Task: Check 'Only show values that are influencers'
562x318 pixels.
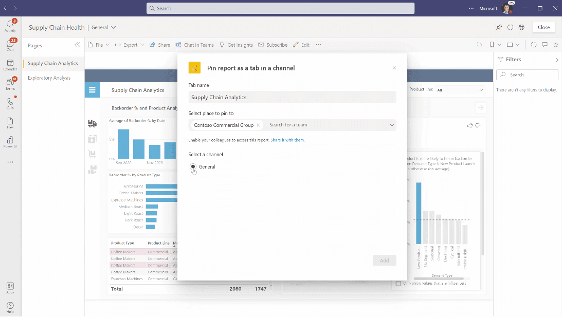Action: point(398,284)
